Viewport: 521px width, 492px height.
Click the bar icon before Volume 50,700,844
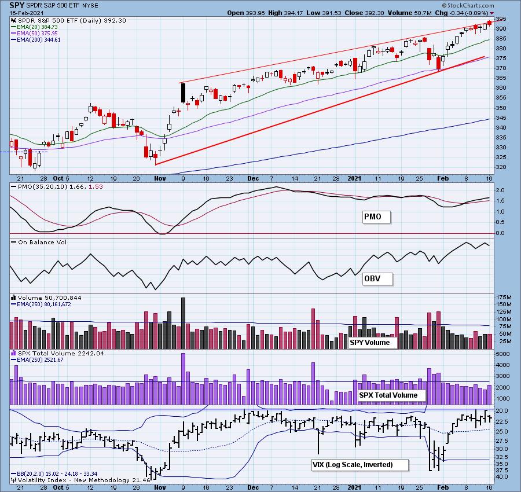point(14,298)
